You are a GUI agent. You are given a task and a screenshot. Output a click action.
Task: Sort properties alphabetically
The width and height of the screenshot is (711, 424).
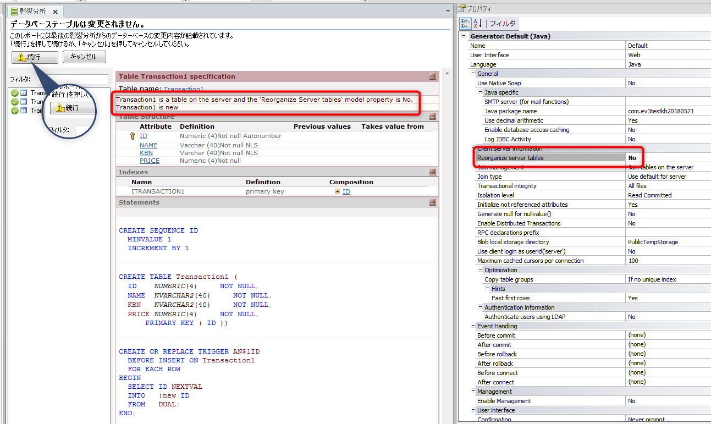tap(477, 23)
